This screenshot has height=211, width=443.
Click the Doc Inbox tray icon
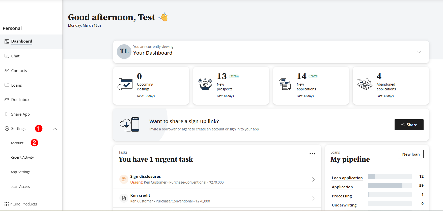click(x=7, y=99)
